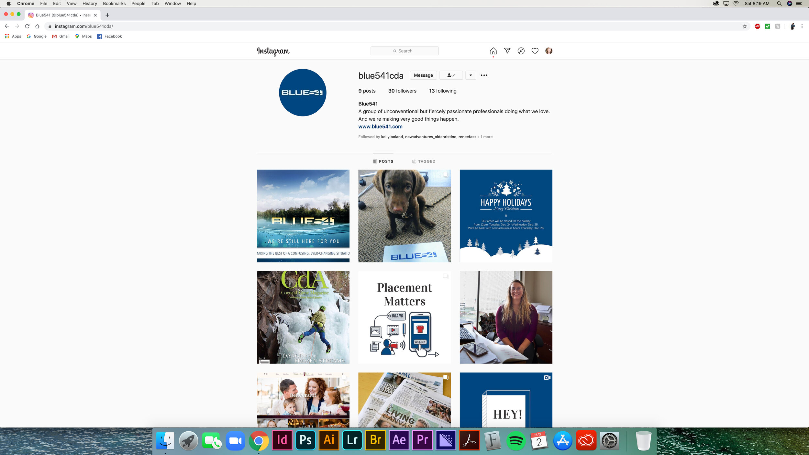The image size is (809, 455).
Task: Launch Photoshop from the dock
Action: pyautogui.click(x=305, y=440)
